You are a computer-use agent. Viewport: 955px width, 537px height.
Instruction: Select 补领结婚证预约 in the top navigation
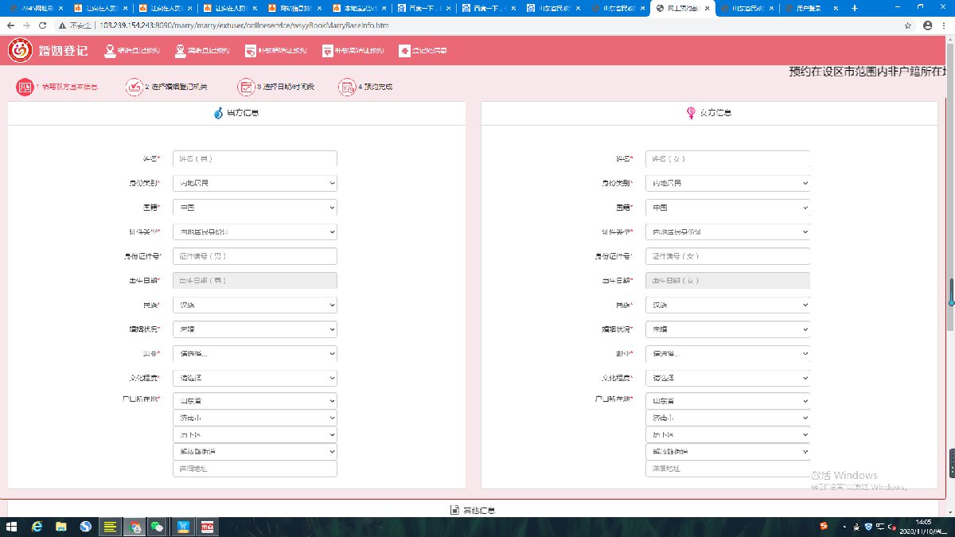[x=277, y=51]
